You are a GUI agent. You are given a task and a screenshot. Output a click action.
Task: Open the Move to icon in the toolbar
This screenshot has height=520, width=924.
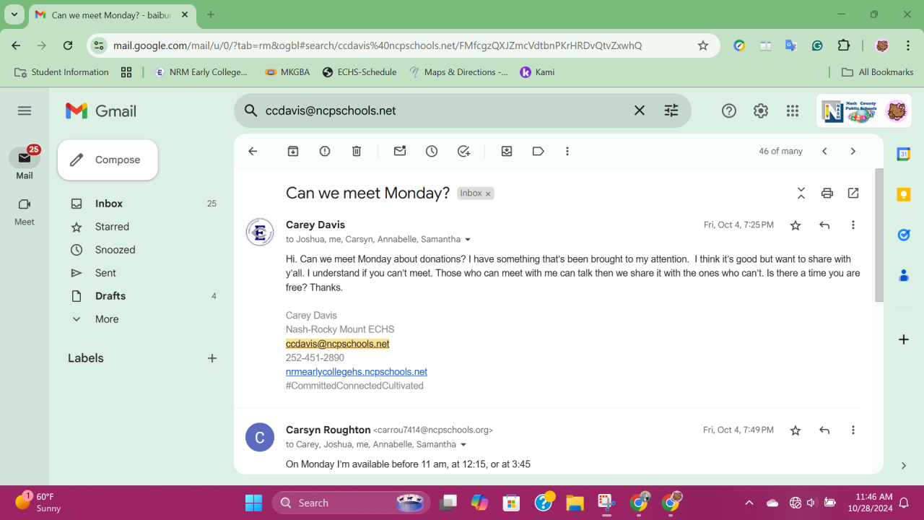point(507,151)
